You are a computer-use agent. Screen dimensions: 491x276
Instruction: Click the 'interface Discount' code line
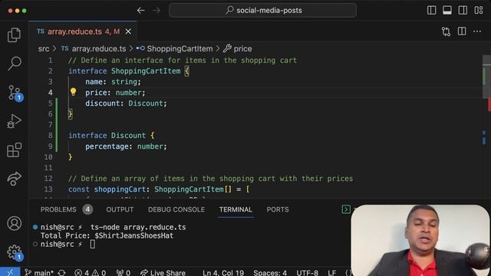[111, 136]
